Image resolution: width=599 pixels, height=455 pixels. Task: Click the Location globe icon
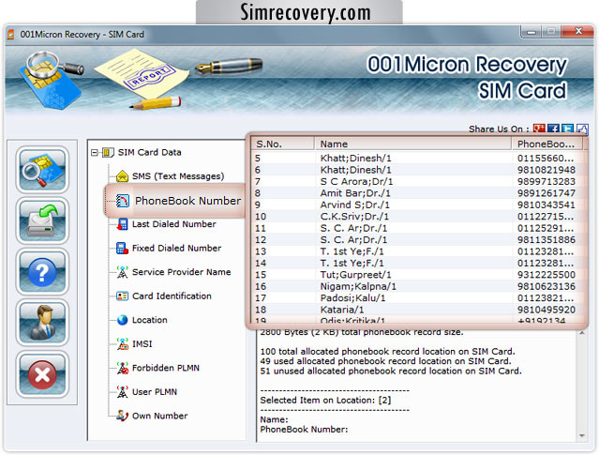[x=123, y=320]
